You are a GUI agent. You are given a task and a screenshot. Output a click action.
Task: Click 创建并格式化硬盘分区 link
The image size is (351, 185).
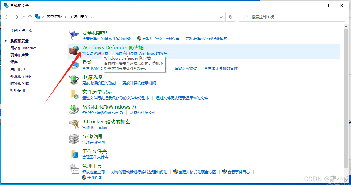pyautogui.click(x=197, y=172)
